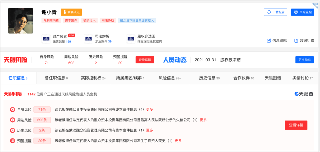This screenshot has width=320, height=152.
Task: Click 更多 in the 历史风险 row
Action: [x=150, y=130]
